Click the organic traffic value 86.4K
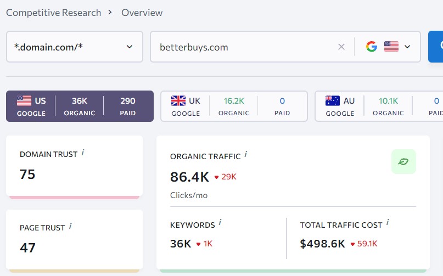The height and width of the screenshot is (276, 443). point(189,177)
